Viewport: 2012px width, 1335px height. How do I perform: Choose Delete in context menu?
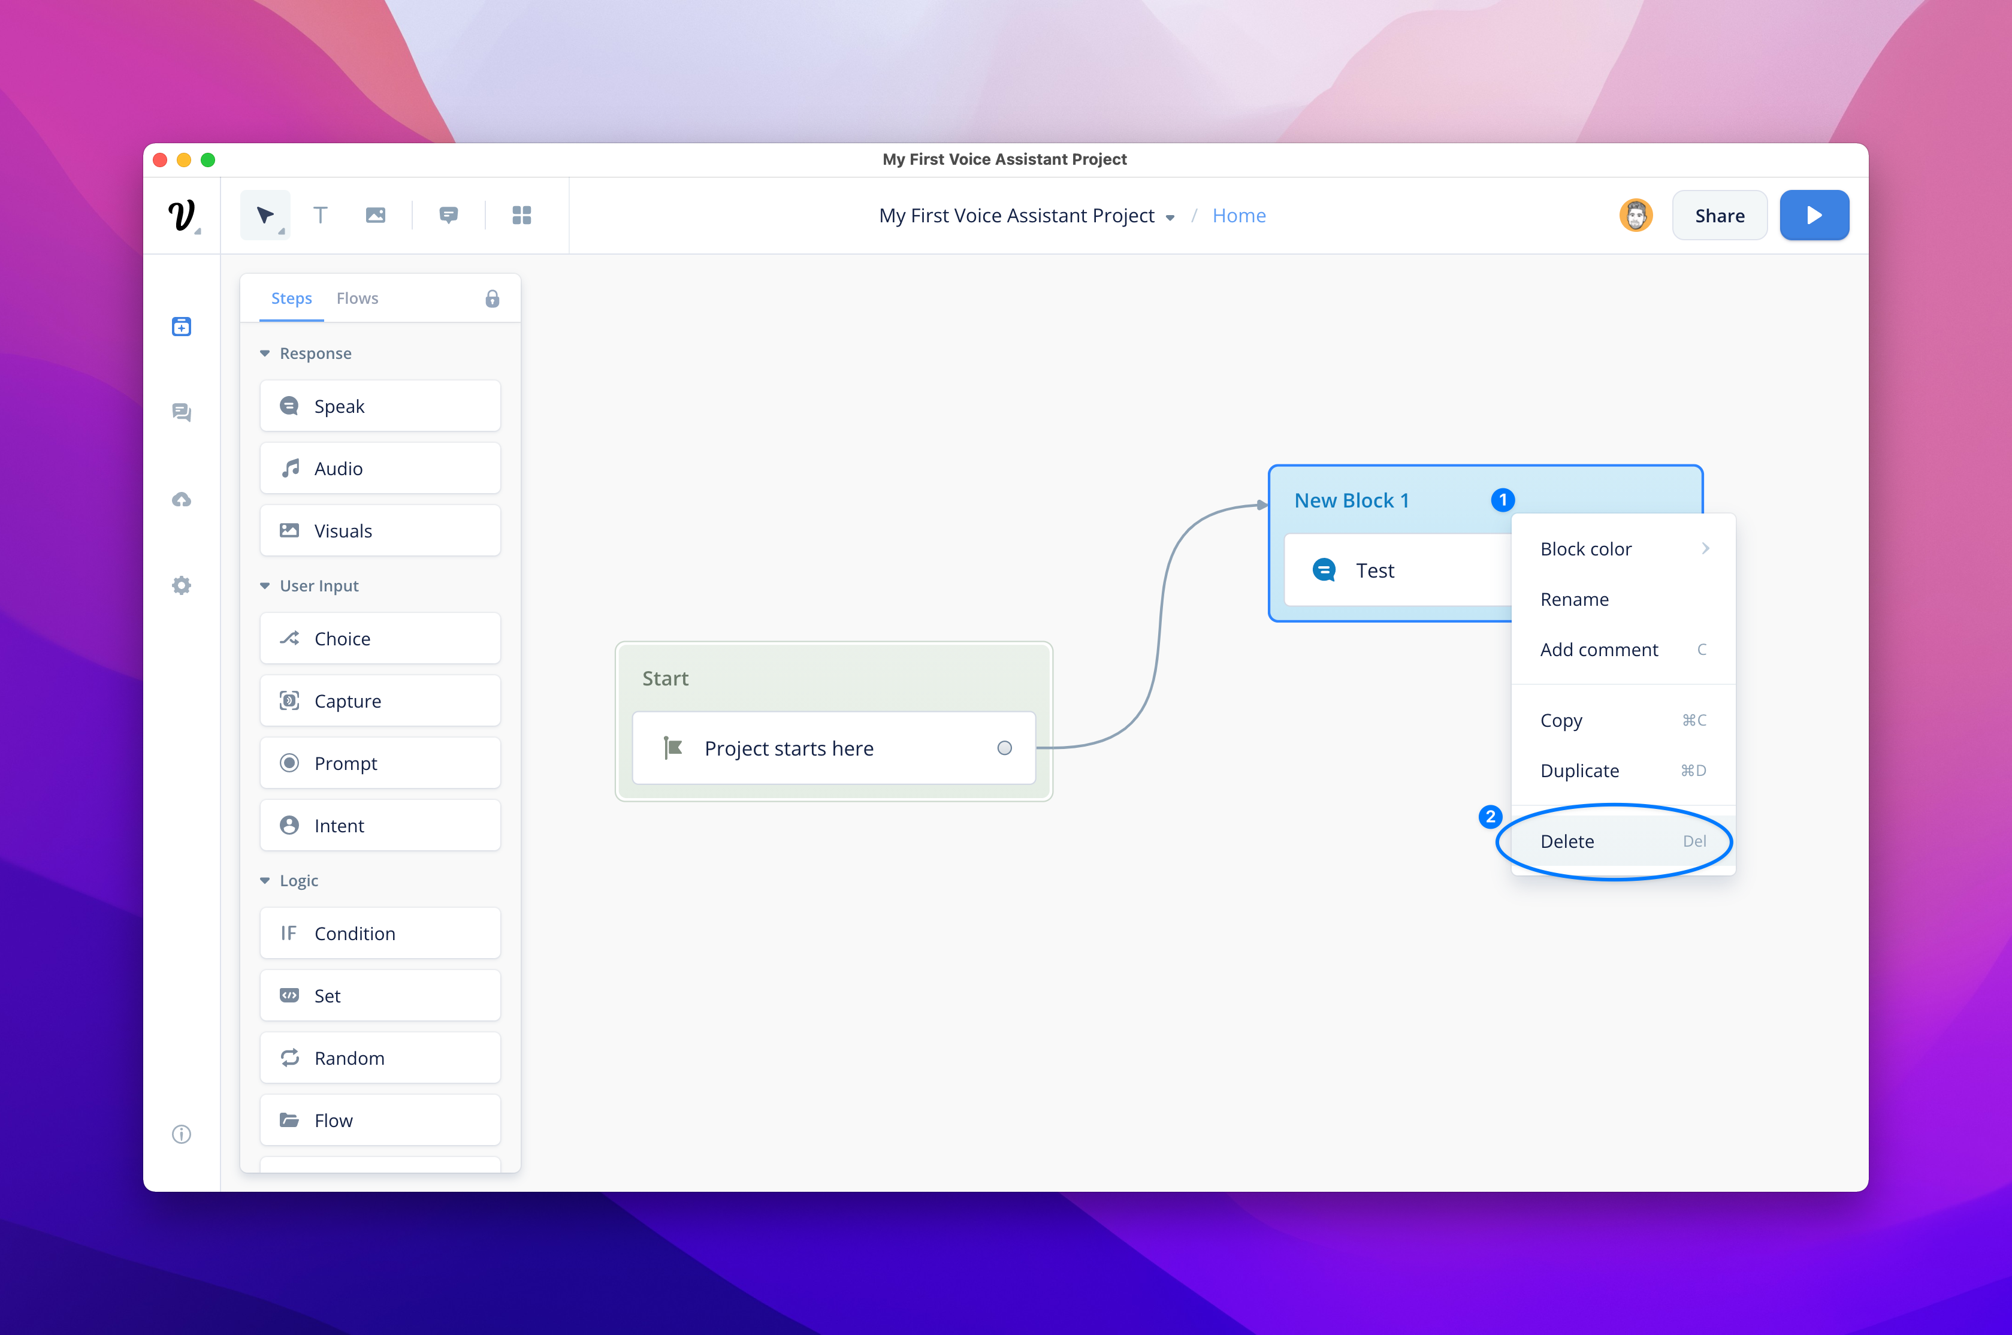[x=1623, y=841]
